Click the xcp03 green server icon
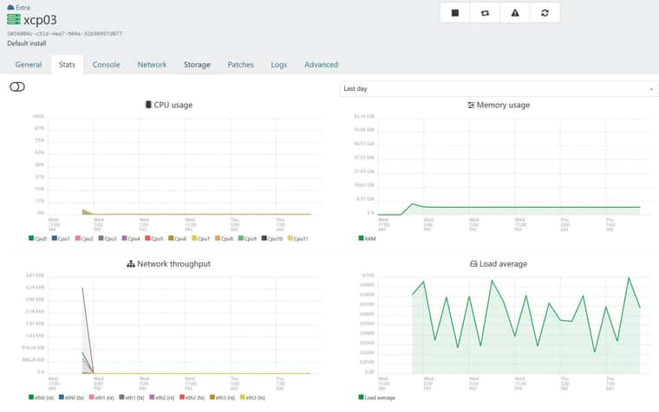 [14, 19]
